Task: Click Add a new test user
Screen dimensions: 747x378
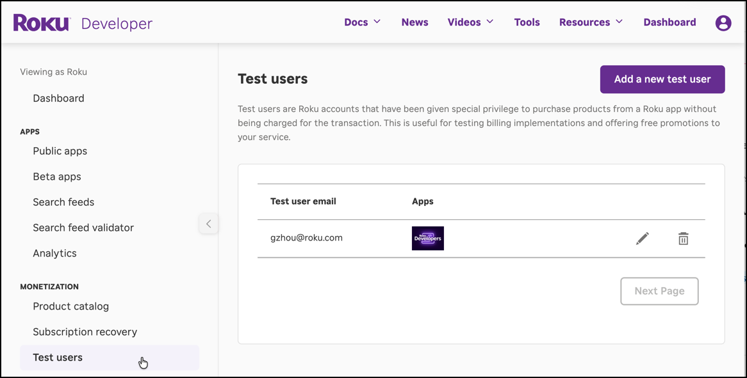Action: coord(662,79)
